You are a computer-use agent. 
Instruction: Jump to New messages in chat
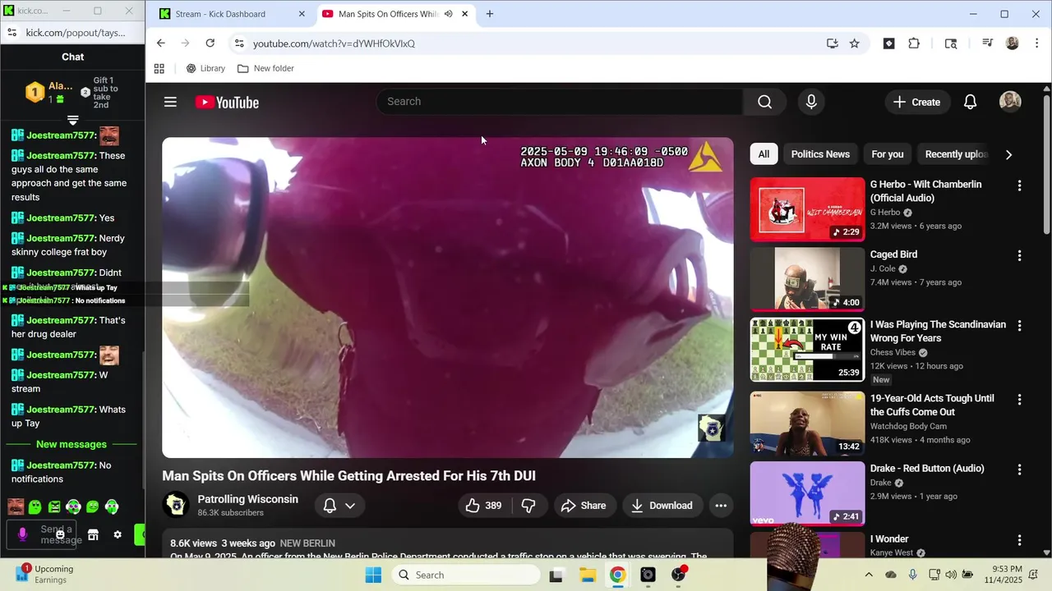click(x=72, y=444)
